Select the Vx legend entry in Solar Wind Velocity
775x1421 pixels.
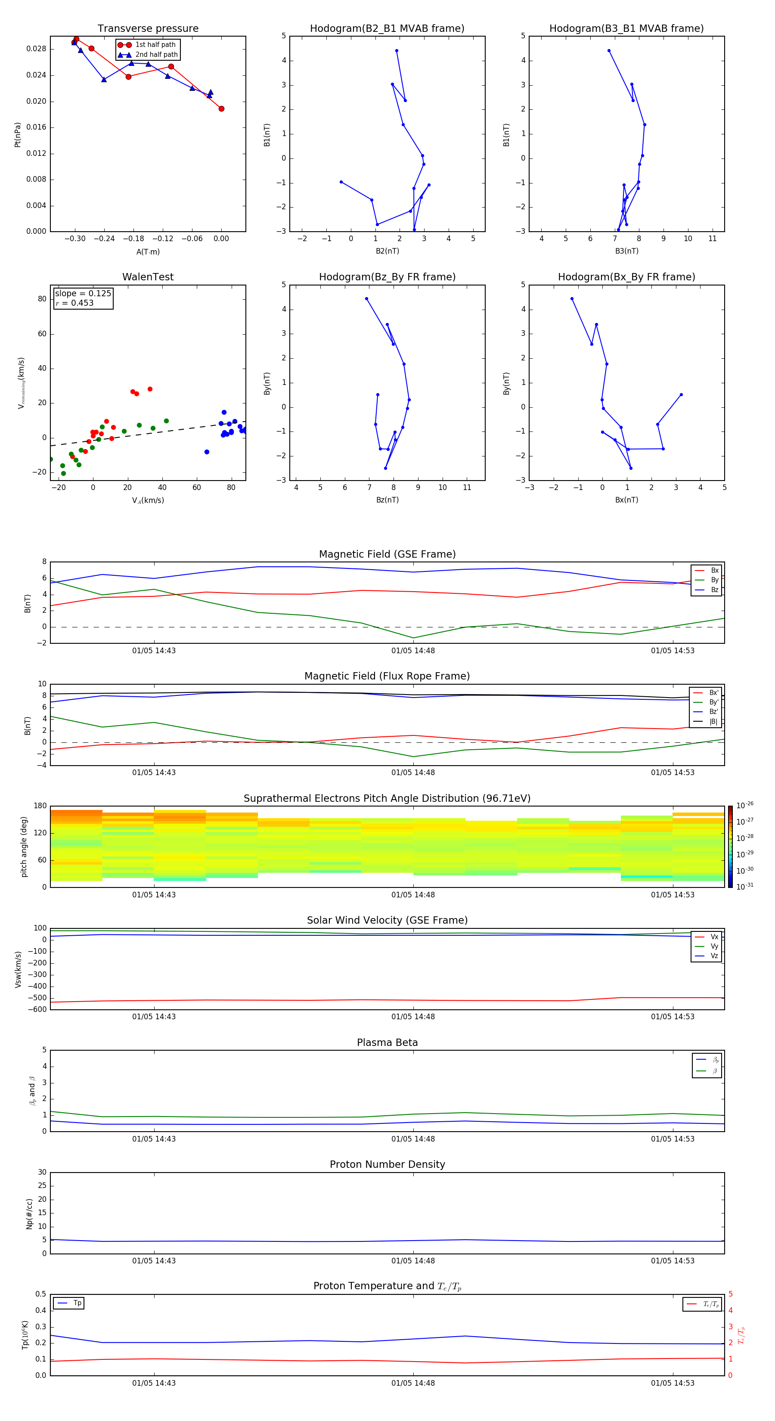pyautogui.click(x=707, y=937)
